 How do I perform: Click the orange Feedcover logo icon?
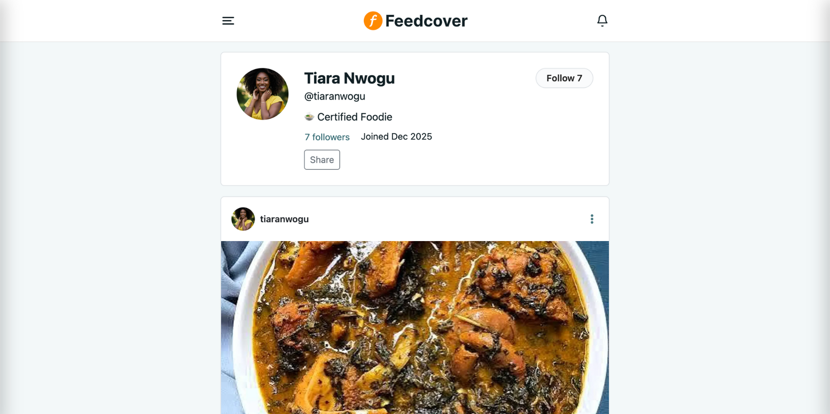[x=373, y=20]
